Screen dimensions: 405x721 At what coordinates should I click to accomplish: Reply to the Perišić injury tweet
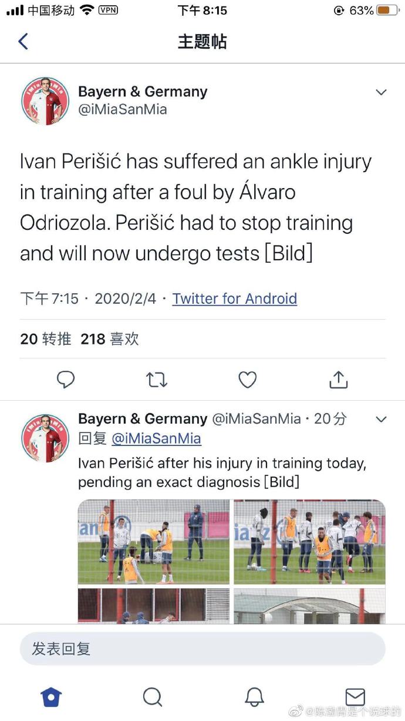(66, 380)
